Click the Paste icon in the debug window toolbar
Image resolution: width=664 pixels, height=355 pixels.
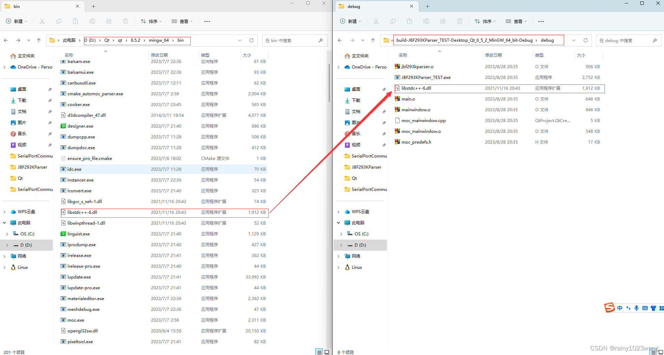tap(410, 21)
